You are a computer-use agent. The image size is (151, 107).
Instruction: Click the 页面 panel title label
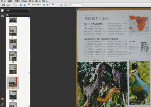pos(8,11)
